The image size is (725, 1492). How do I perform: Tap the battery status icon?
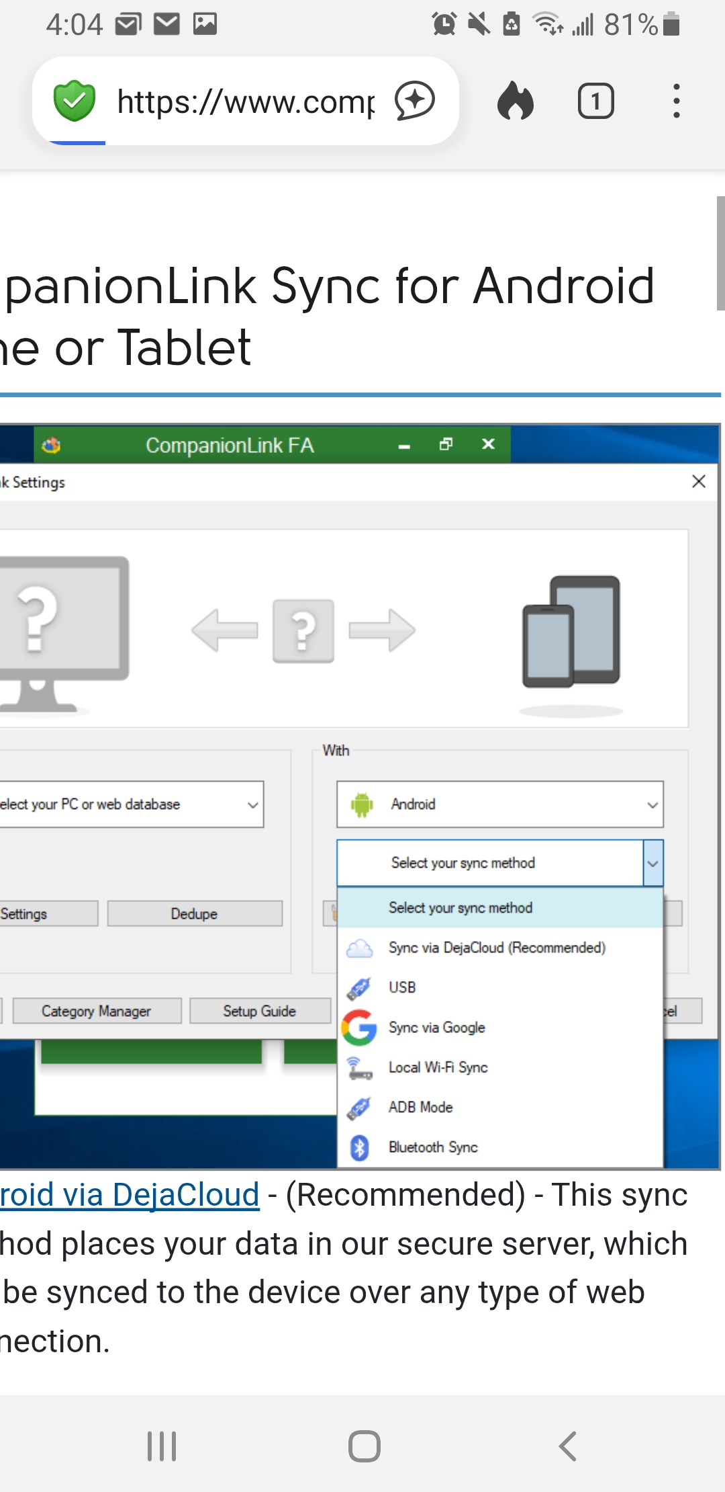coord(671,24)
